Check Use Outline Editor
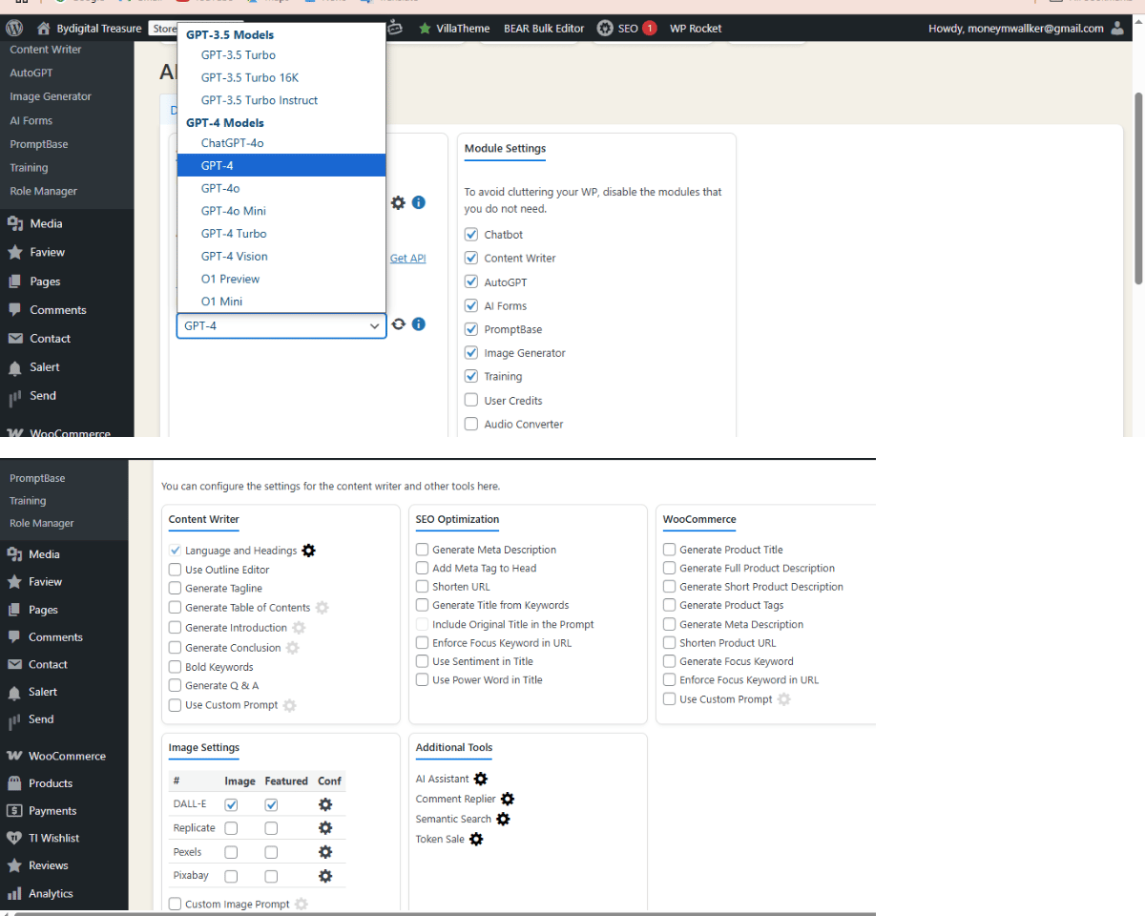The width and height of the screenshot is (1145, 916). click(175, 570)
